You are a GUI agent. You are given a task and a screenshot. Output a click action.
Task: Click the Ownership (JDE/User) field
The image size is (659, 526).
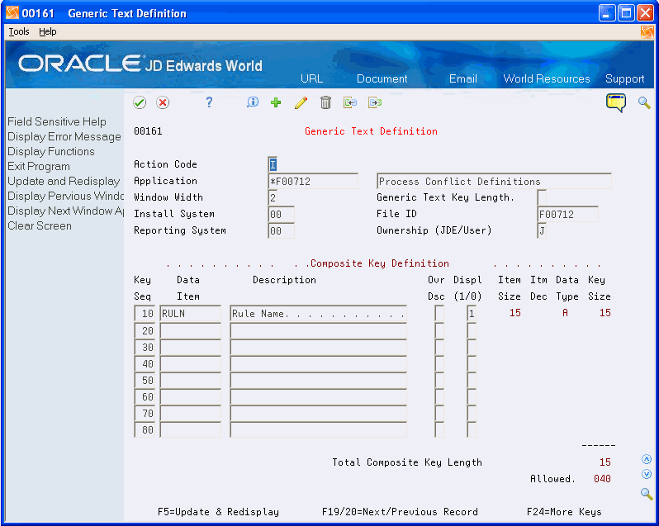[x=542, y=230]
